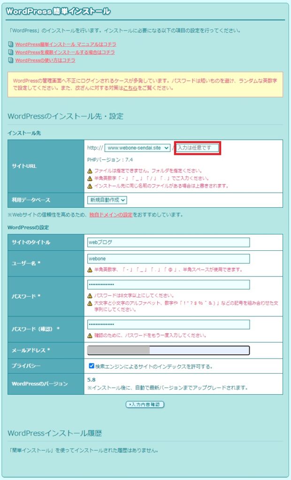Open the WordPressを複数インストールする場合 link

click(x=65, y=52)
